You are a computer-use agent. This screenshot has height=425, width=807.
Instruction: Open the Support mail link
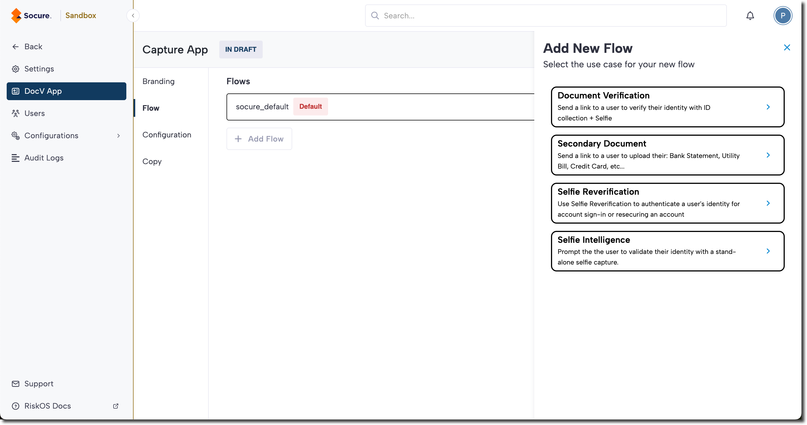[x=39, y=384]
